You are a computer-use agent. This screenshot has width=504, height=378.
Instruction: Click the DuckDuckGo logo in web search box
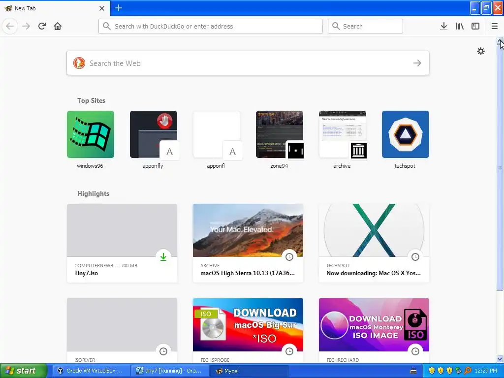point(79,63)
